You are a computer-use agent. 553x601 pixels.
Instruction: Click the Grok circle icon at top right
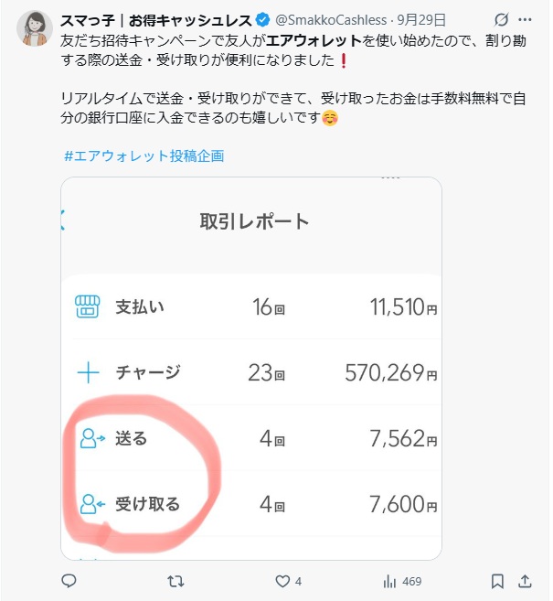501,19
